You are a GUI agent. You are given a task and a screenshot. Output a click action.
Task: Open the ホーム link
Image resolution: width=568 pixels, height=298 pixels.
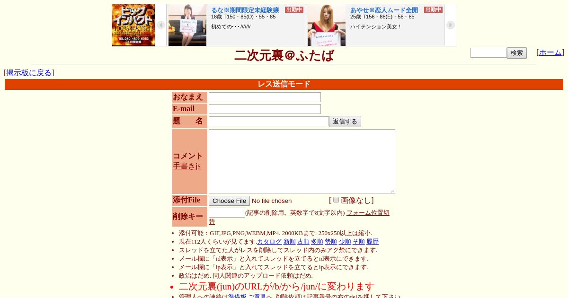(x=550, y=53)
